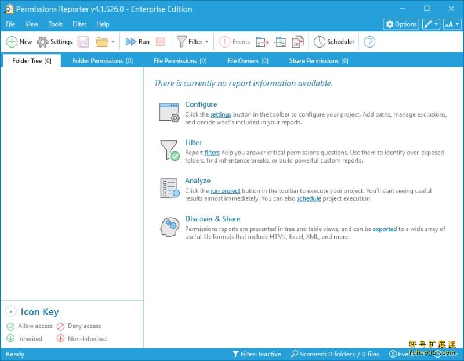
Task: Open the Scheduler from the toolbar
Action: pyautogui.click(x=334, y=42)
